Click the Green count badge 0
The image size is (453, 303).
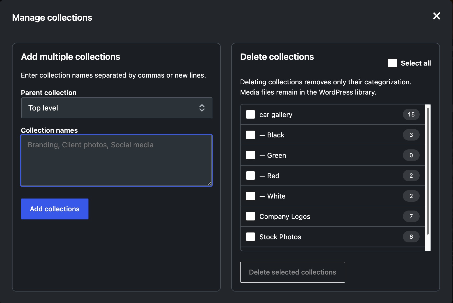pos(411,155)
